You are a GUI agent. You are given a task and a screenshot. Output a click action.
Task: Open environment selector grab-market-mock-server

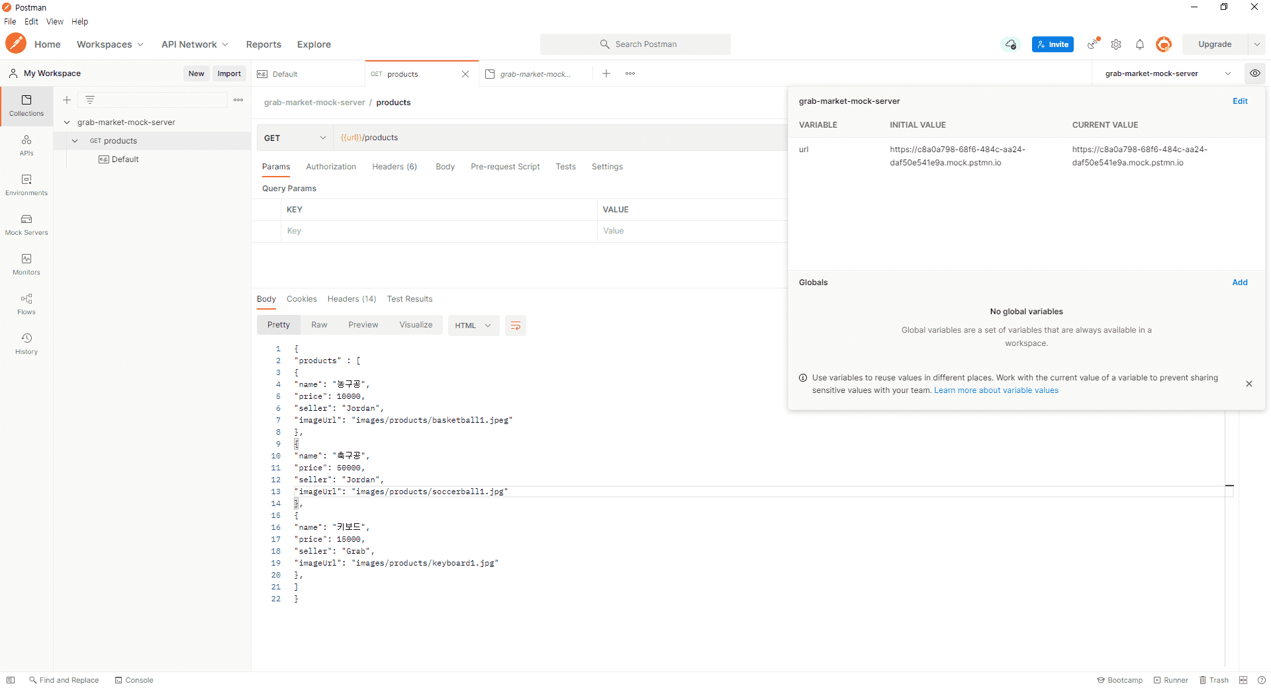click(1168, 73)
